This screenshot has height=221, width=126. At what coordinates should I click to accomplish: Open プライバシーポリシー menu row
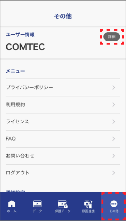coord(63,88)
